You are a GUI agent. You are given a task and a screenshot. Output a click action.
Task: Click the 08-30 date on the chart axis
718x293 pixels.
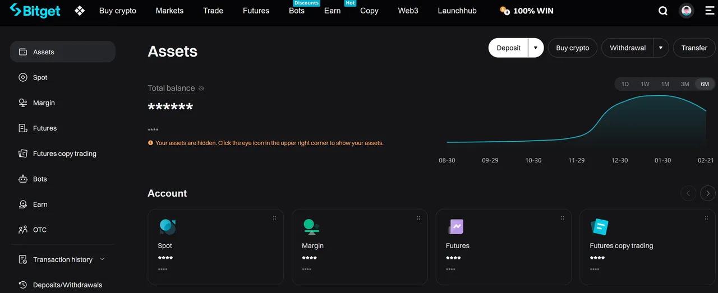(447, 160)
